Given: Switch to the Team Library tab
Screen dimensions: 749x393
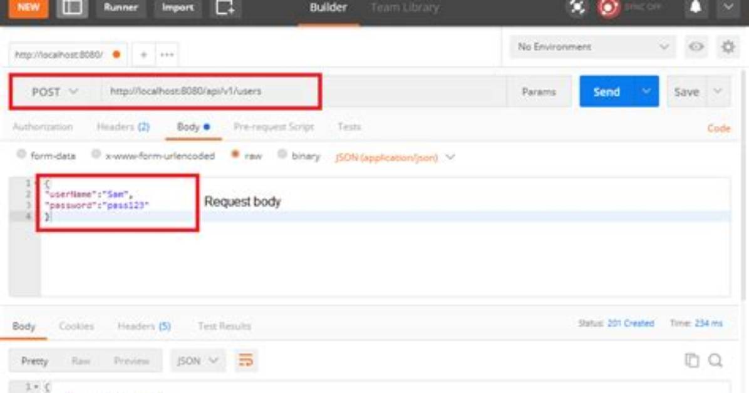Looking at the screenshot, I should tap(405, 8).
